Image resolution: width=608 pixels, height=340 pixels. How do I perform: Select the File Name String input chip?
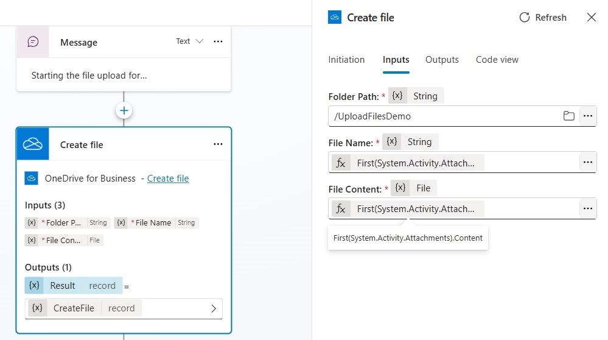(156, 222)
